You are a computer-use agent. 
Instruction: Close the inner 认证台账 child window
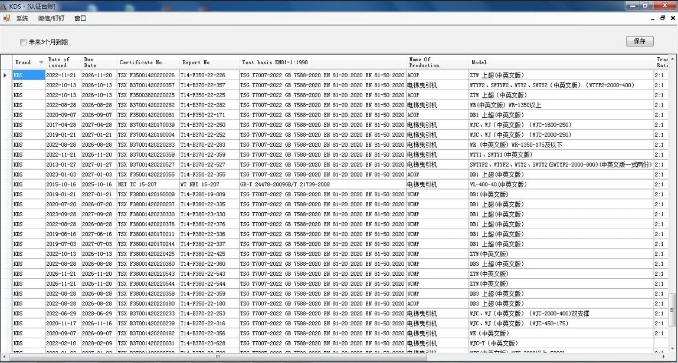(x=672, y=18)
